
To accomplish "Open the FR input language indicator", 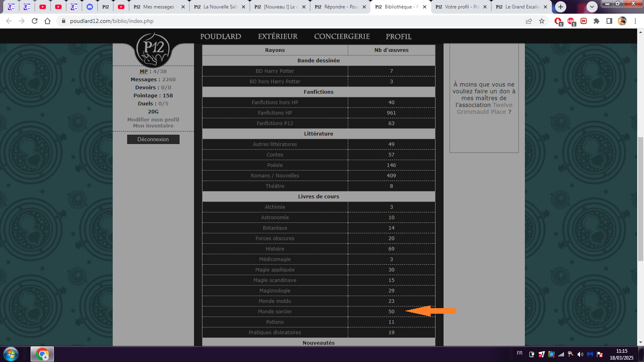I will [x=520, y=353].
